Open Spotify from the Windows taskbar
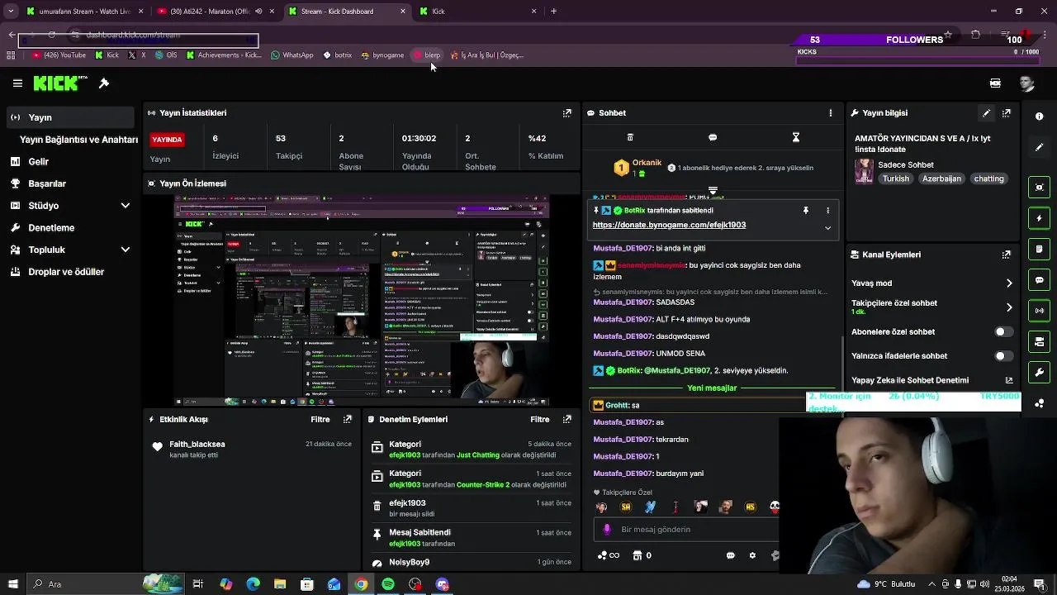The image size is (1057, 595). [388, 584]
